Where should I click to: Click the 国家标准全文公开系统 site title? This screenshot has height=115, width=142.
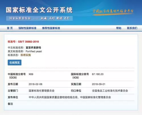pyautogui.click(x=39, y=10)
